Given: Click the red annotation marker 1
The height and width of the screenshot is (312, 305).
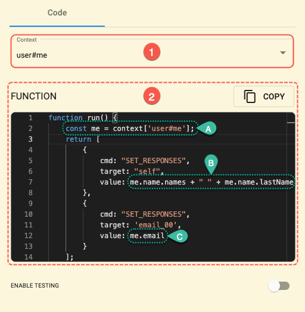Looking at the screenshot, I should pyautogui.click(x=152, y=52).
